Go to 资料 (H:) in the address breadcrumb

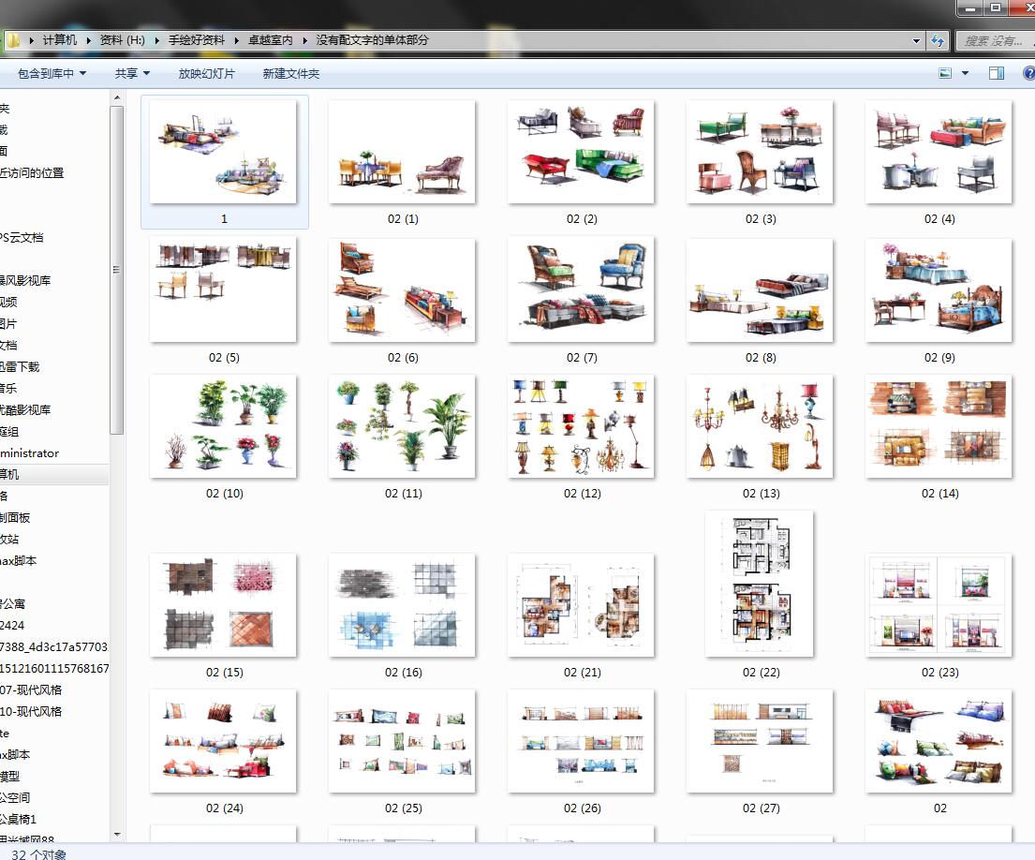[x=122, y=40]
